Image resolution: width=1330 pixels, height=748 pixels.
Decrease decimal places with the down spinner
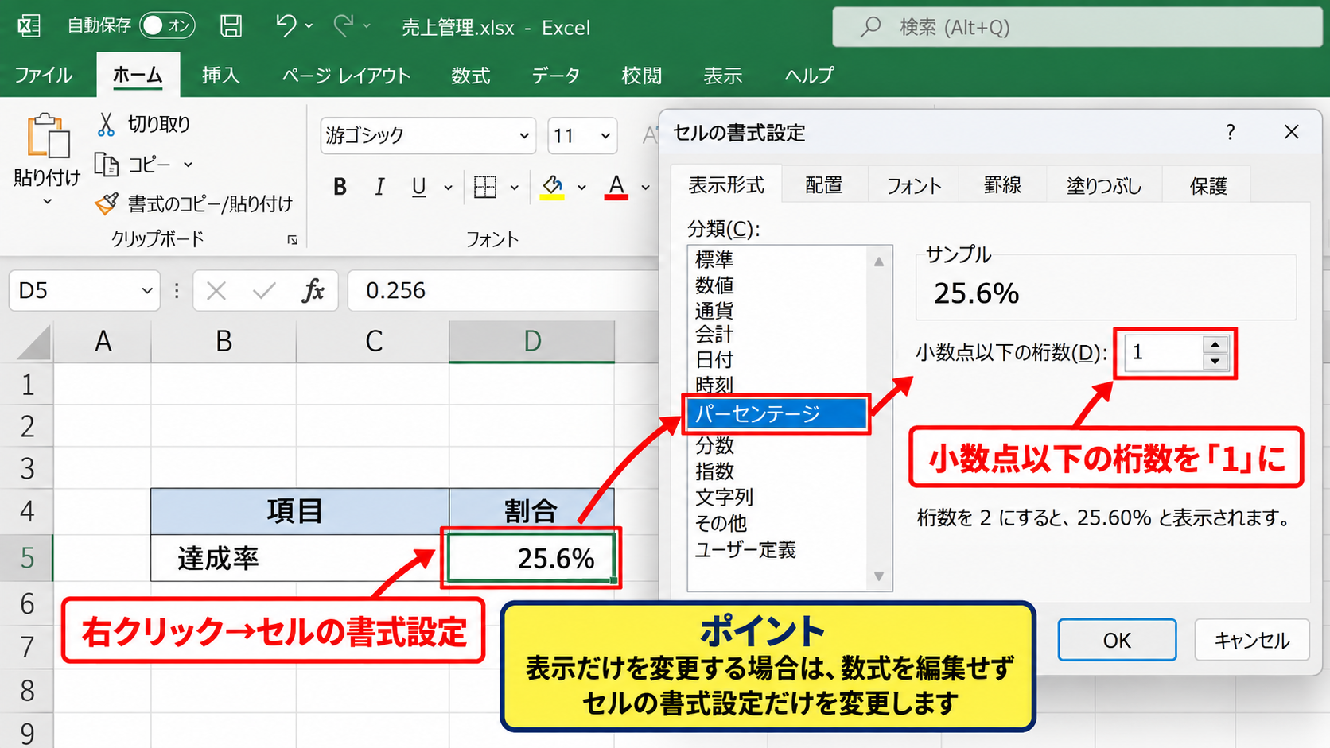tap(1215, 362)
